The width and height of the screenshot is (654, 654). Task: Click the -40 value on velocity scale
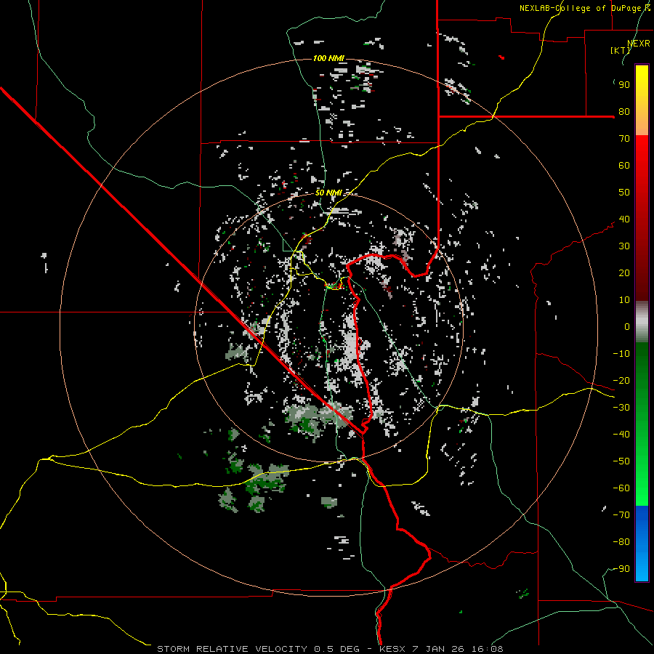pyautogui.click(x=621, y=435)
